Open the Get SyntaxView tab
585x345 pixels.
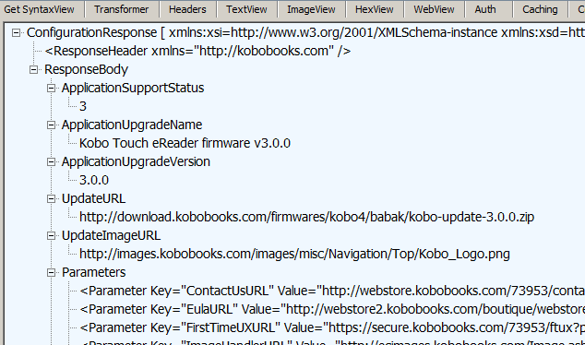tap(39, 9)
